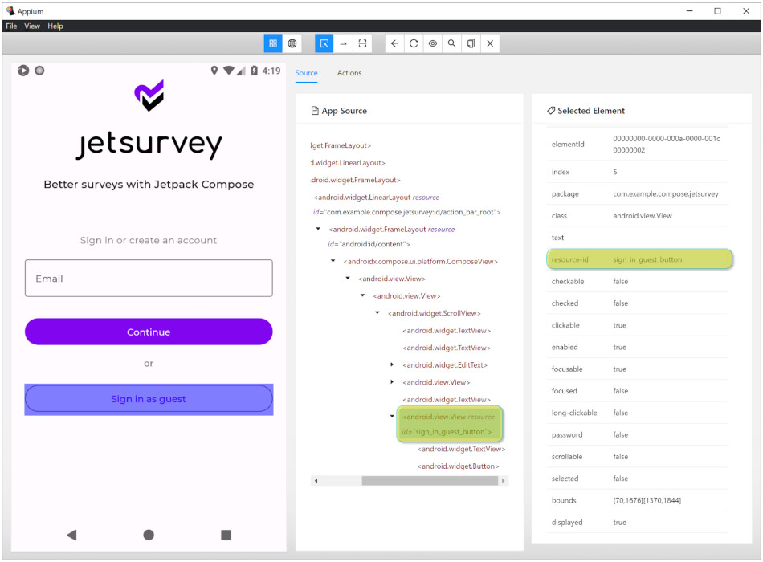The width and height of the screenshot is (763, 562).
Task: Select the Native App Mode icon
Action: pos(273,43)
